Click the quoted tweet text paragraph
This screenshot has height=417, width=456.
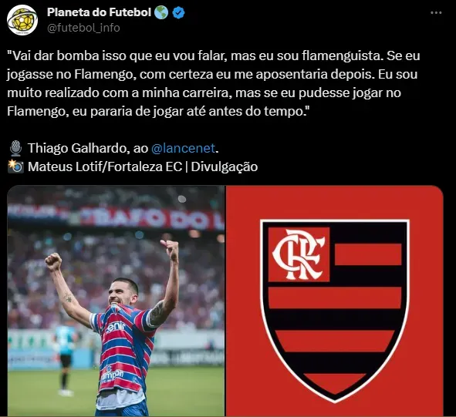[214, 83]
